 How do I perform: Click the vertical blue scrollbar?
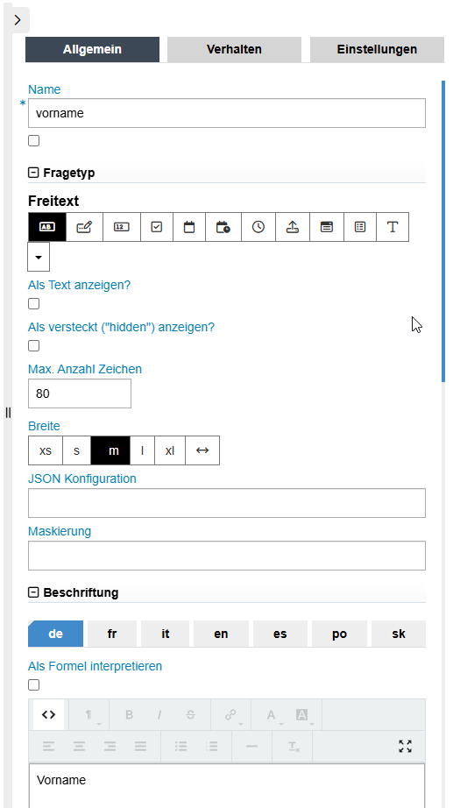pyautogui.click(x=443, y=230)
